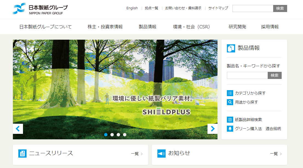
Task: Click the green purchasing tree icon
Action: (x=230, y=129)
